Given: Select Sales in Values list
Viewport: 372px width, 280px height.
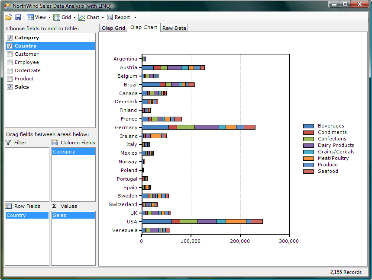Looking at the screenshot, I should click(x=73, y=215).
